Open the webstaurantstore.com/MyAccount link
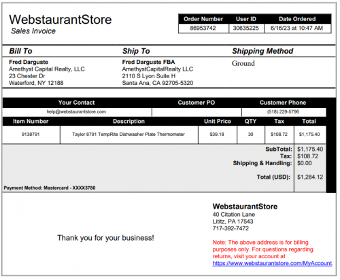The height and width of the screenshot is (280, 340). click(x=272, y=263)
